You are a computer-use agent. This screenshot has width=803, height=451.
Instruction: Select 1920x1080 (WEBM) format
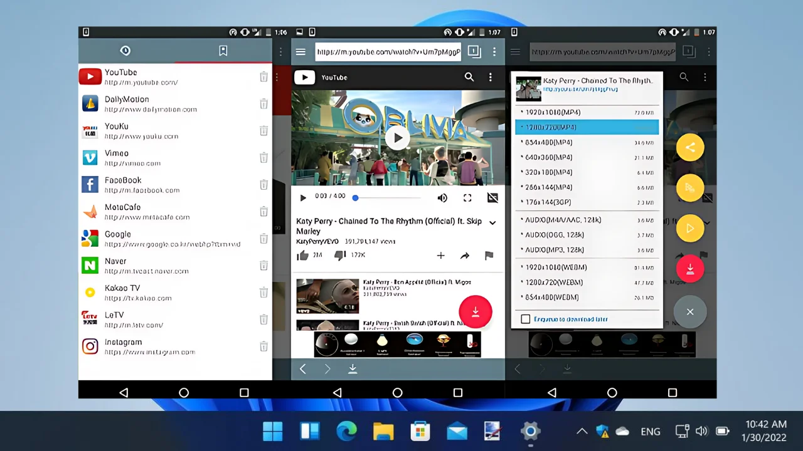pos(587,267)
